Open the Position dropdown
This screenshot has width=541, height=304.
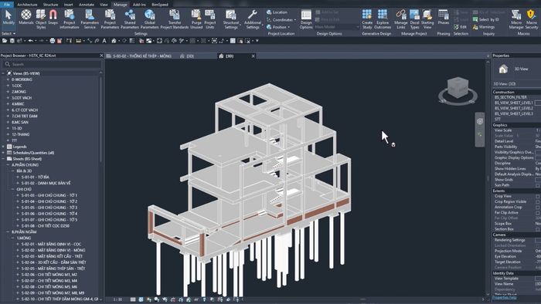pos(278,27)
